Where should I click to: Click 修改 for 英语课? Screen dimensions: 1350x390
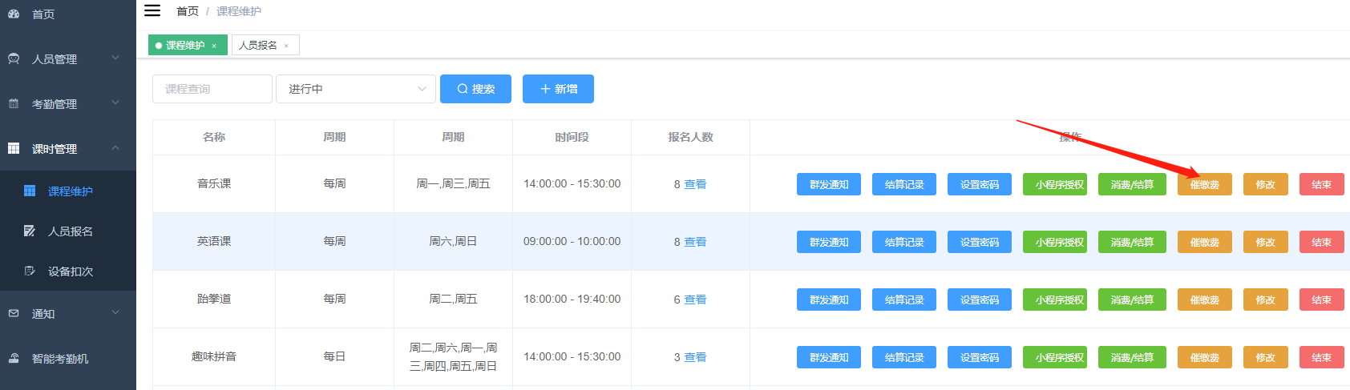coord(1266,242)
